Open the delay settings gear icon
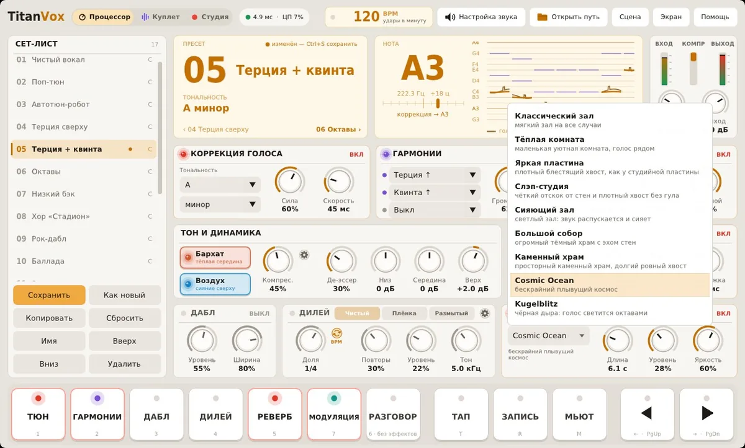745x448 pixels. 485,314
